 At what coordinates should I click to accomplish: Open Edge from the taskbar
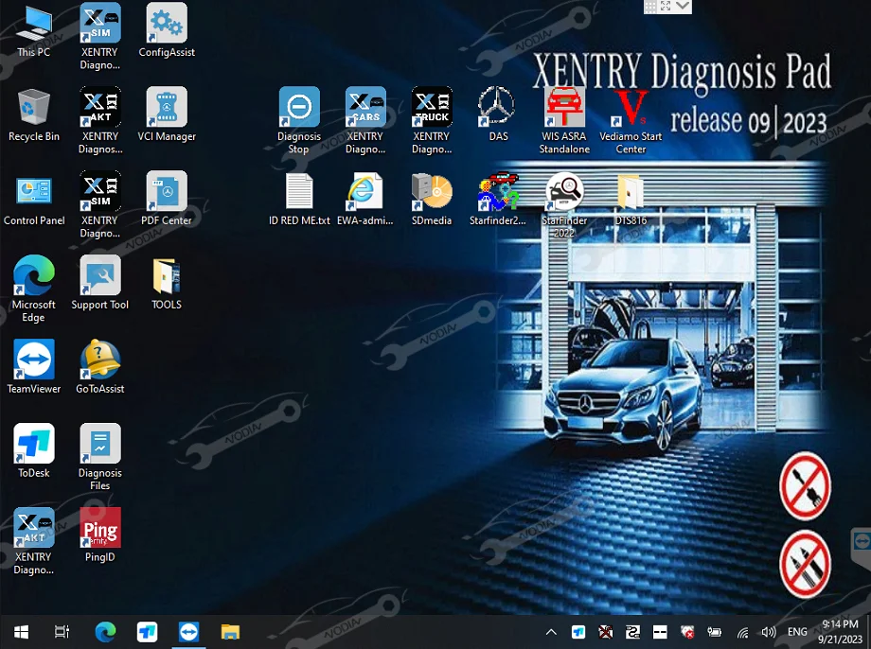click(105, 632)
